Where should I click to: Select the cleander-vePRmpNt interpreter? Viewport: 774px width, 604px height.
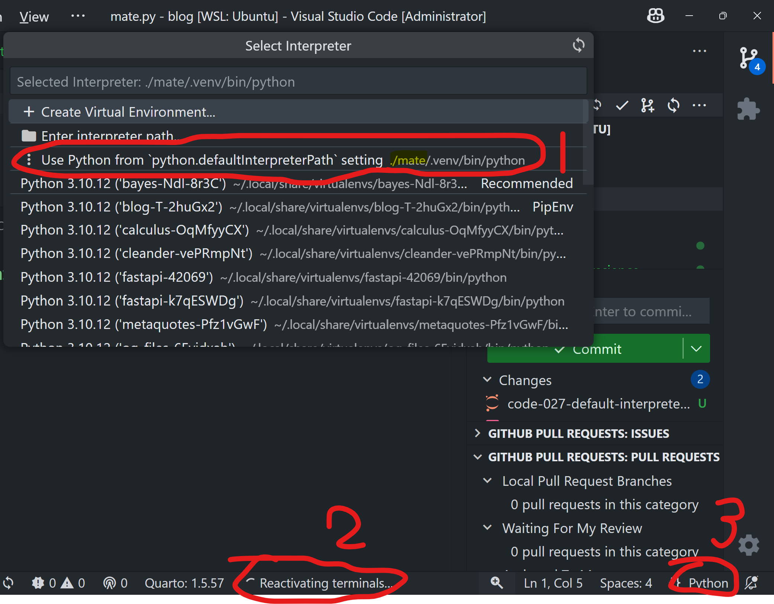coord(298,253)
